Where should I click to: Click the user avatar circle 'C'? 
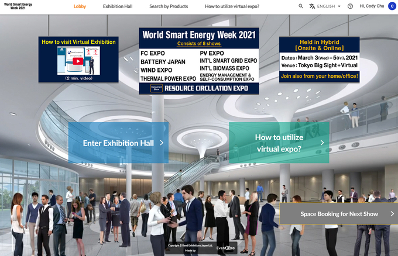point(392,6)
